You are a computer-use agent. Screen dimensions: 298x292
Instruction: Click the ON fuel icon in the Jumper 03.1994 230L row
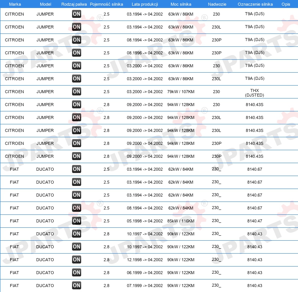coord(77,27)
